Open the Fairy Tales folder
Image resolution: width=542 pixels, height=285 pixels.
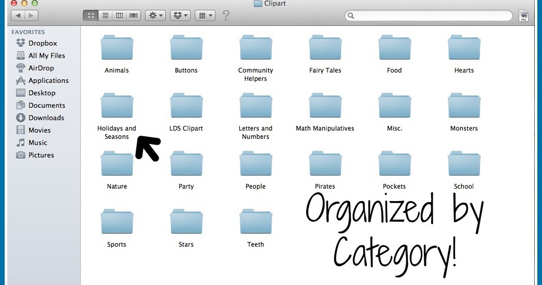325,47
